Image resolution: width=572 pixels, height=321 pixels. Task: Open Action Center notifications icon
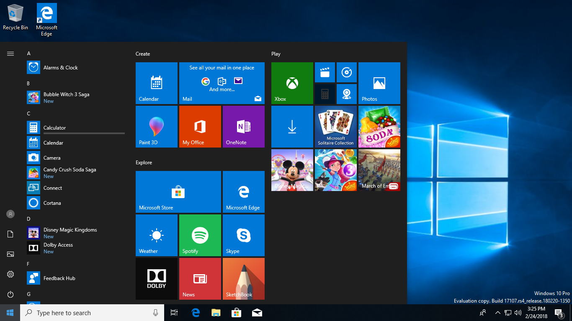point(559,313)
